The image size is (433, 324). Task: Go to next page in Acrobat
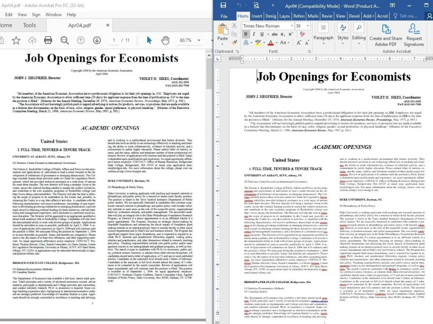click(x=97, y=40)
